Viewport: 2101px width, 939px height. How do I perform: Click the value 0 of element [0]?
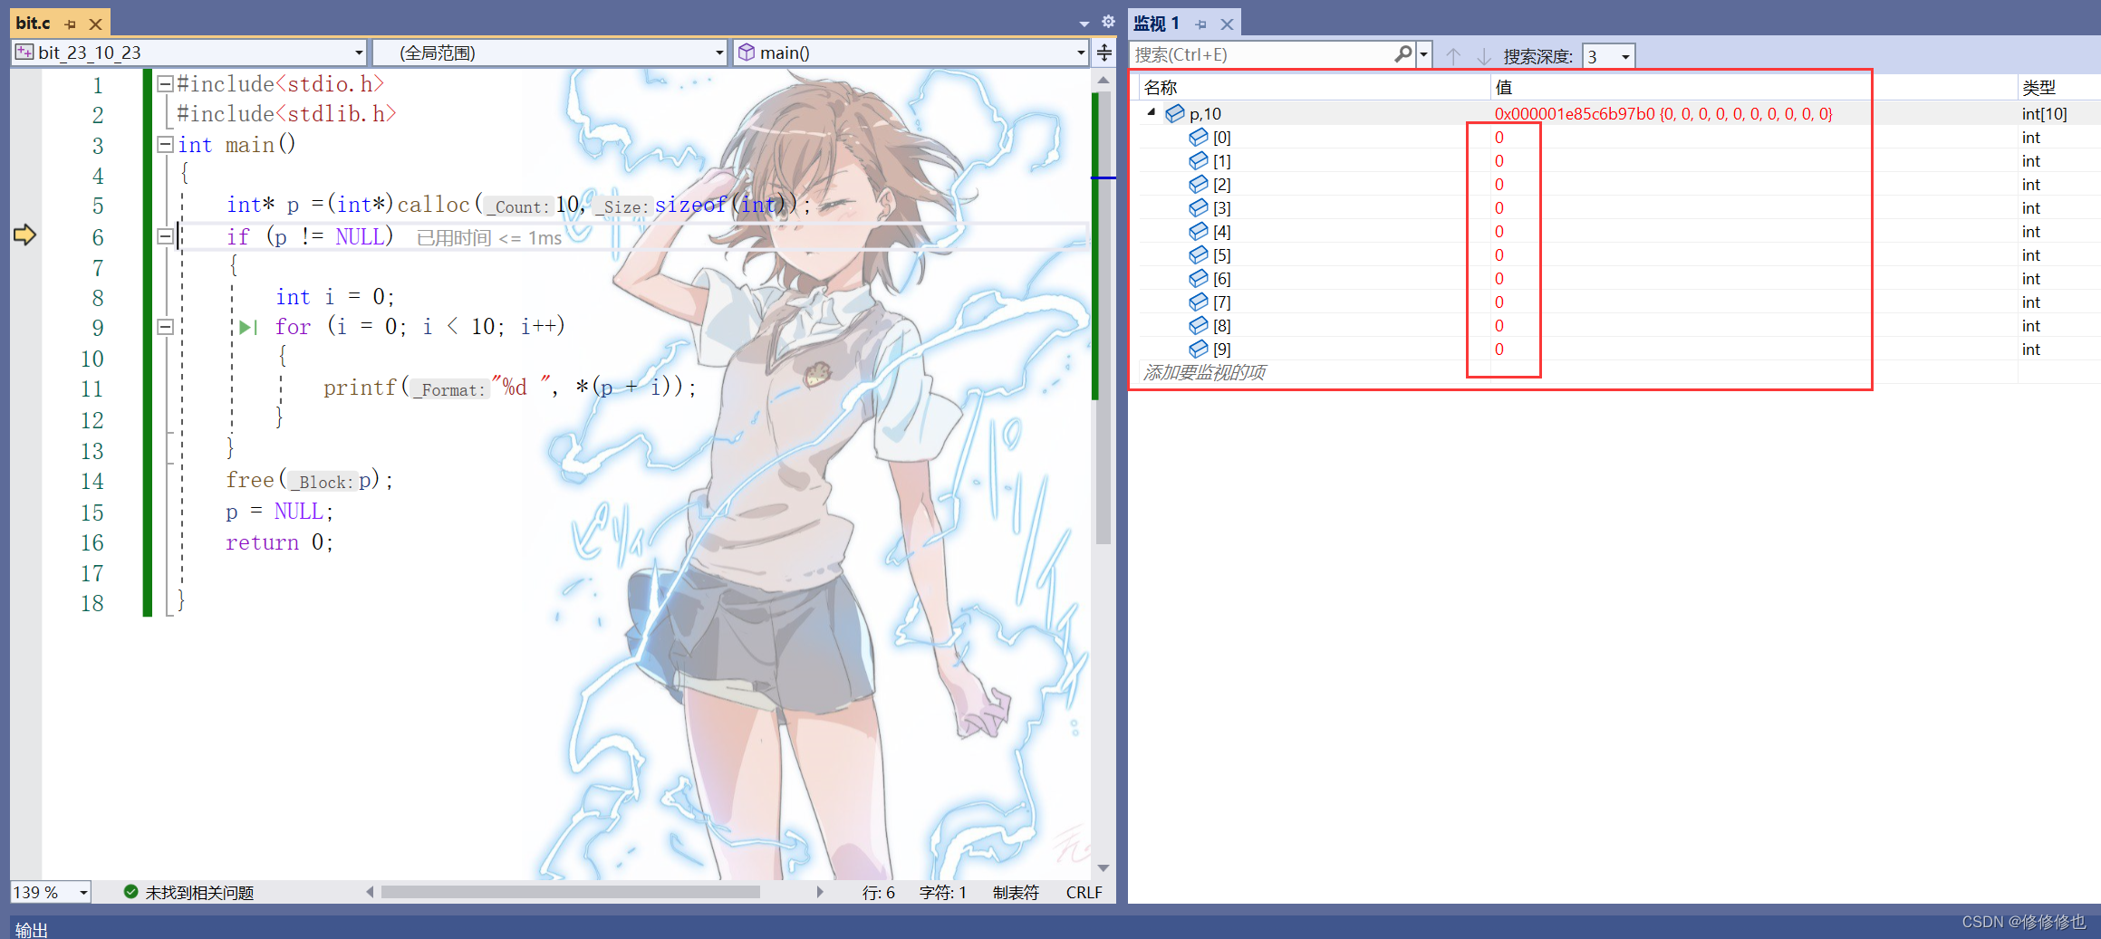1499,138
